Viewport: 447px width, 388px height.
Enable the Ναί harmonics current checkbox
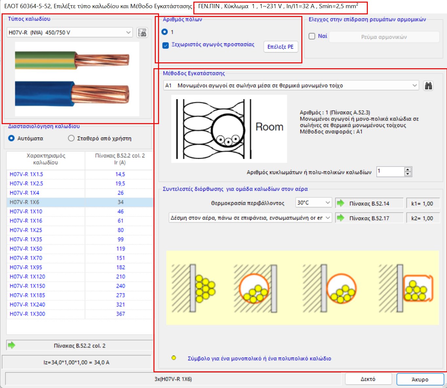[312, 36]
